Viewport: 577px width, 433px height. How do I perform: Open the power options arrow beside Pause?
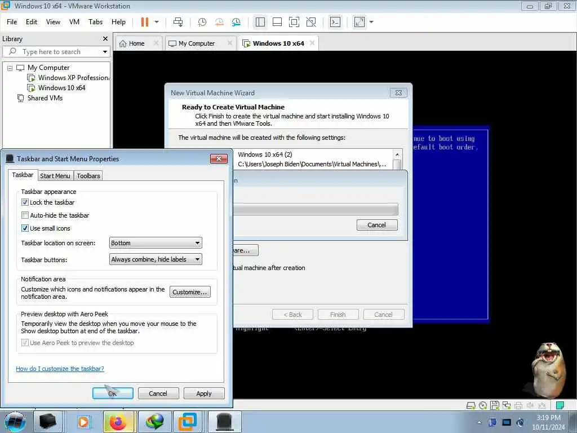[157, 22]
